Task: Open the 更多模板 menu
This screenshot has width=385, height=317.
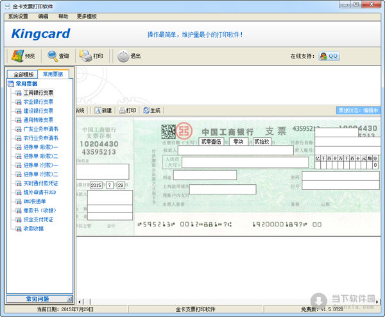Action: pos(87,17)
